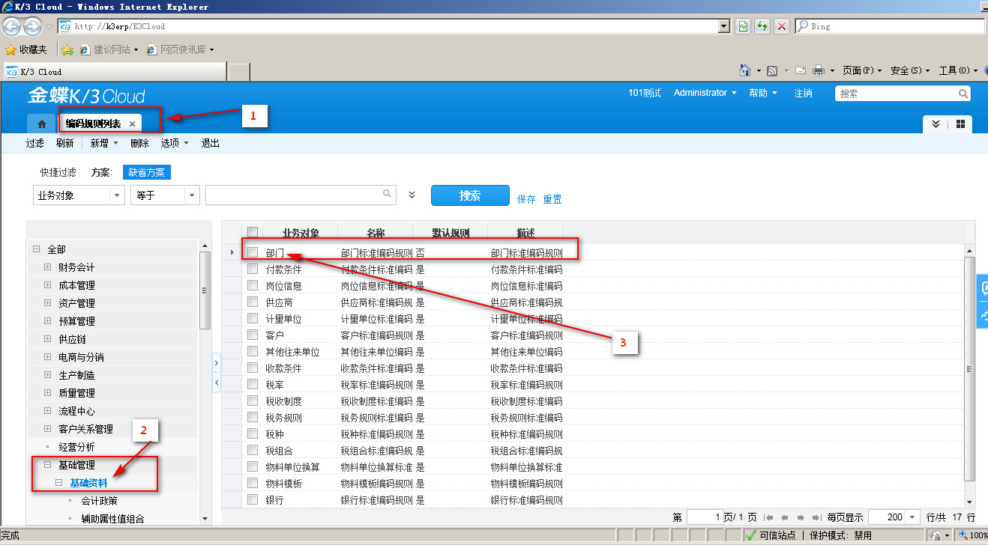Tick the checkbox for 岗位信息 row
The image size is (988, 545).
[x=253, y=285]
